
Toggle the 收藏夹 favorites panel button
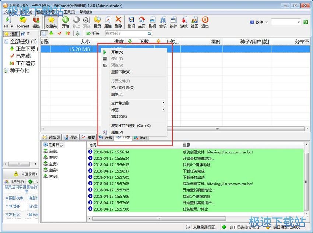point(51,22)
